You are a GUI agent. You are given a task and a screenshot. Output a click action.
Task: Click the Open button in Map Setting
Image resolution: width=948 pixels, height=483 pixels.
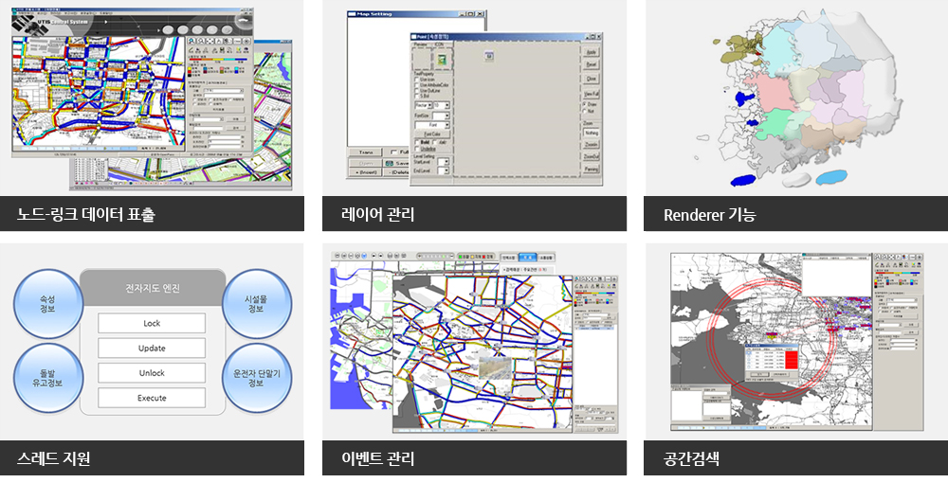click(366, 163)
